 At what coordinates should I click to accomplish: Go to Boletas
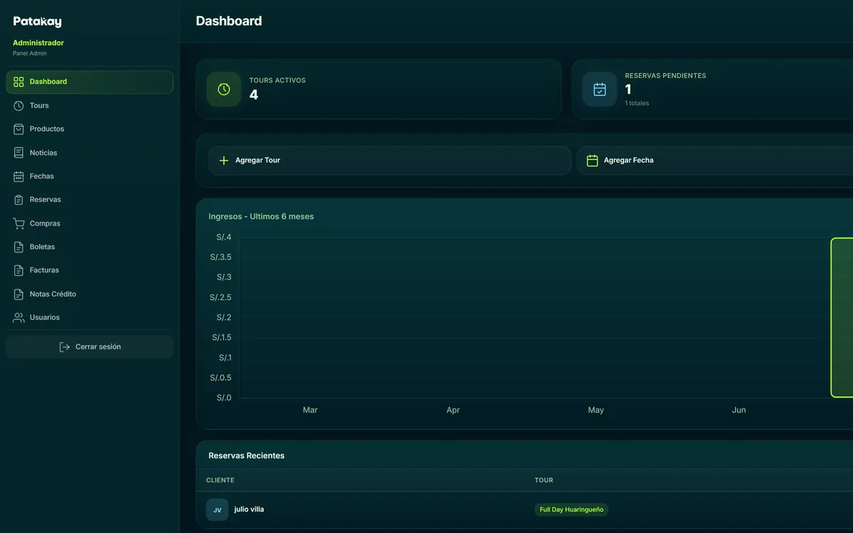[x=90, y=247]
